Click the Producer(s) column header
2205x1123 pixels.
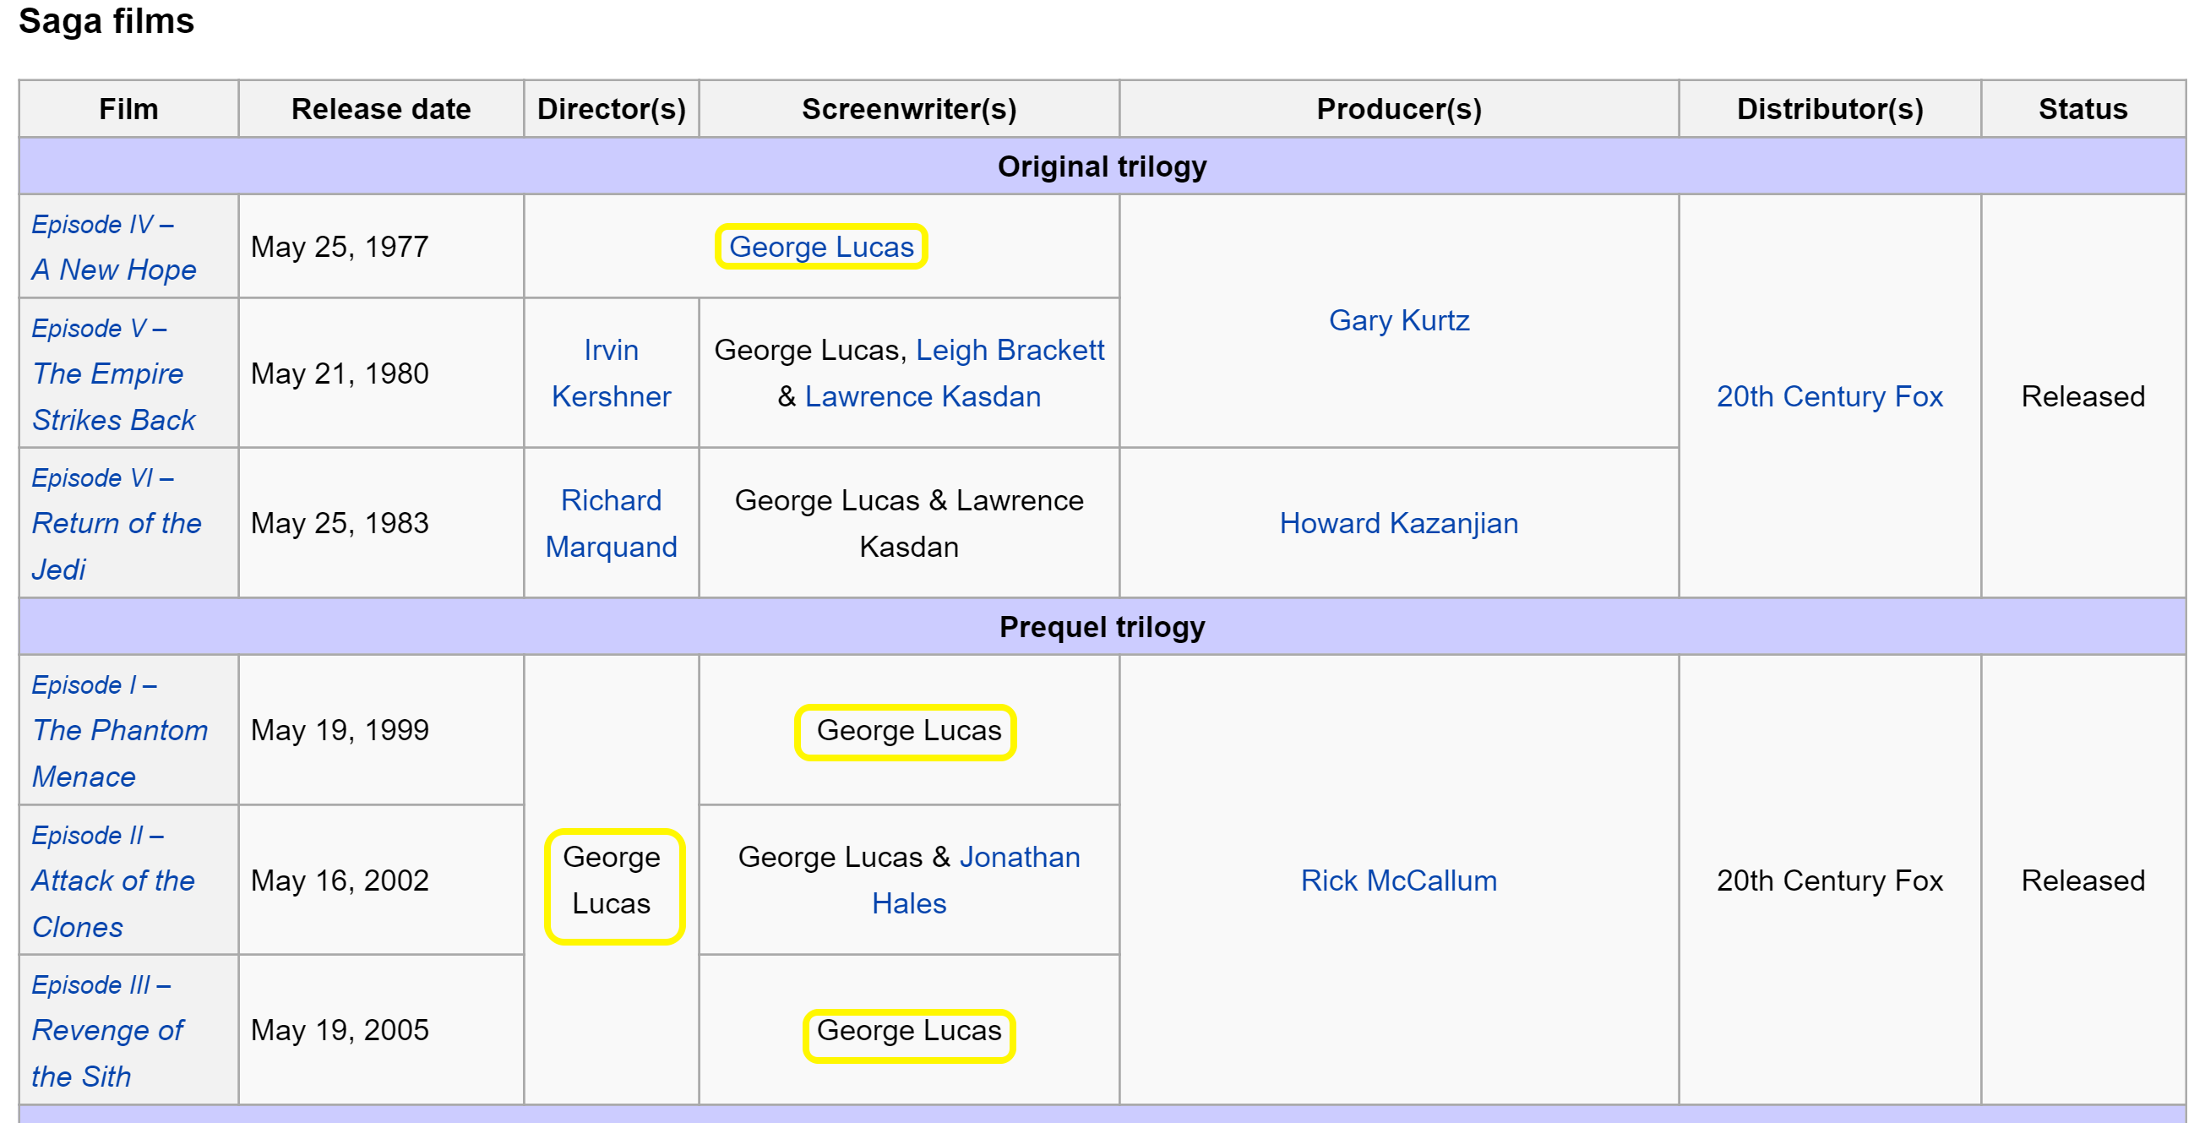pos(1399,109)
